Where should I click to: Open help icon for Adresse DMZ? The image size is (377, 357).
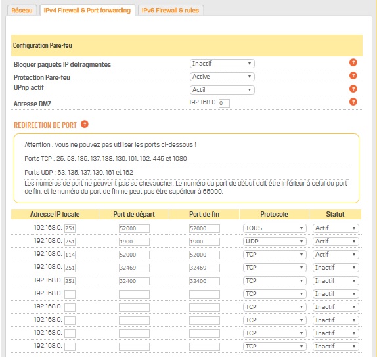[x=353, y=102]
